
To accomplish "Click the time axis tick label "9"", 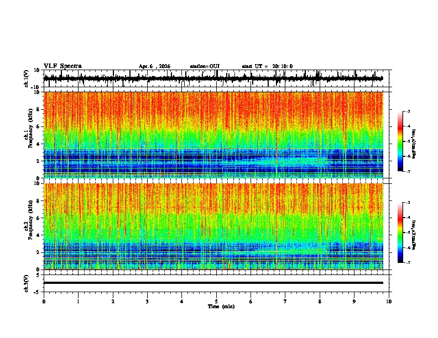I will (x=354, y=302).
